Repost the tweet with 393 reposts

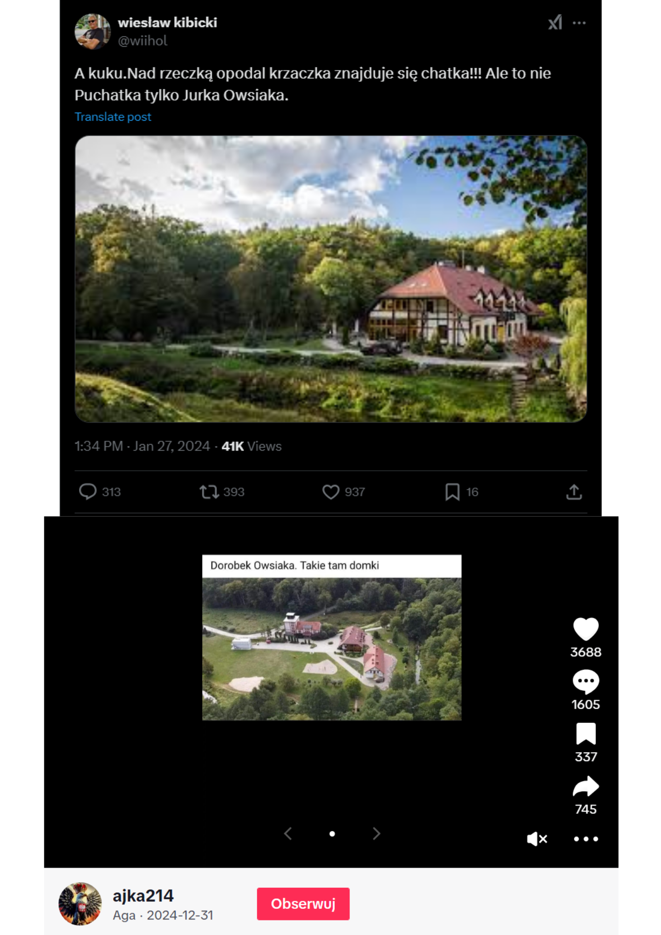click(x=209, y=492)
